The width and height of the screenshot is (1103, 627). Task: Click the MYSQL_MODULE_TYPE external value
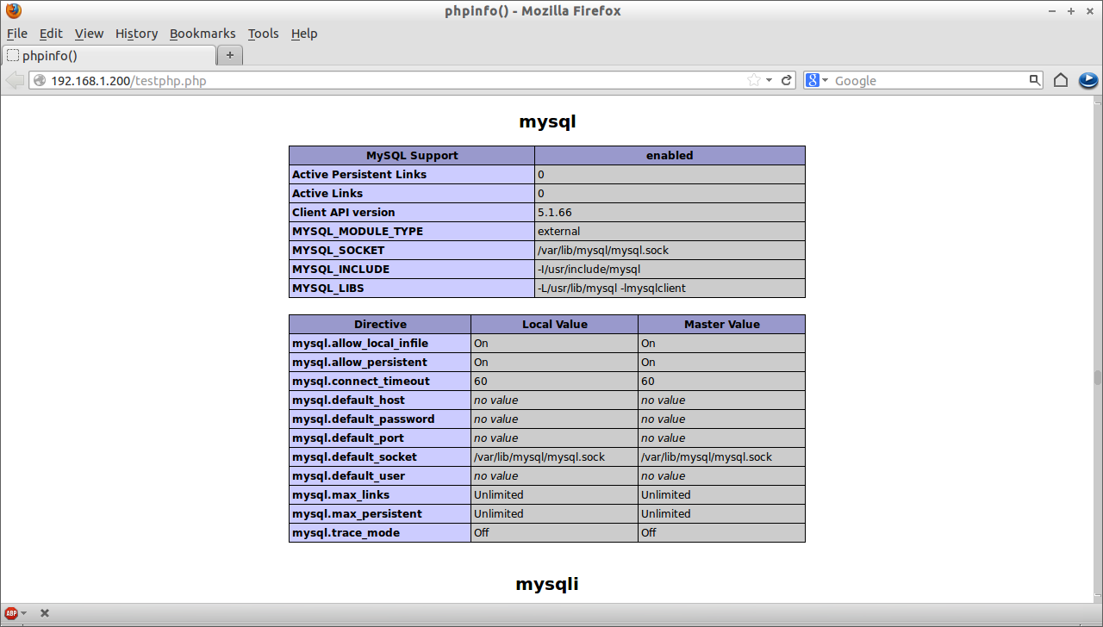point(559,231)
